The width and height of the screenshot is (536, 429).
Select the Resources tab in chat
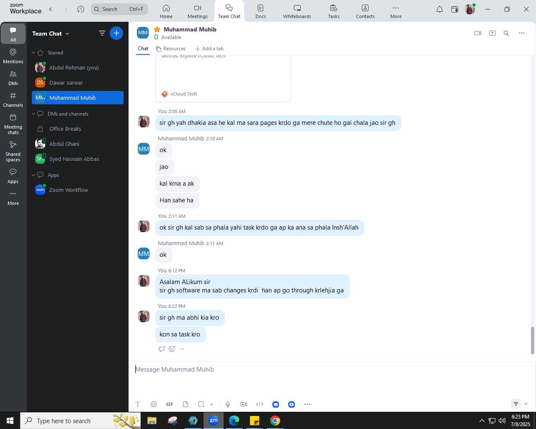coord(171,49)
